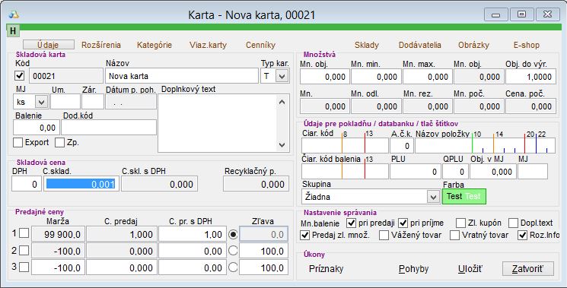Image resolution: width=567 pixels, height=288 pixels.
Task: Select the radio button in price row 3
Action: [233, 267]
